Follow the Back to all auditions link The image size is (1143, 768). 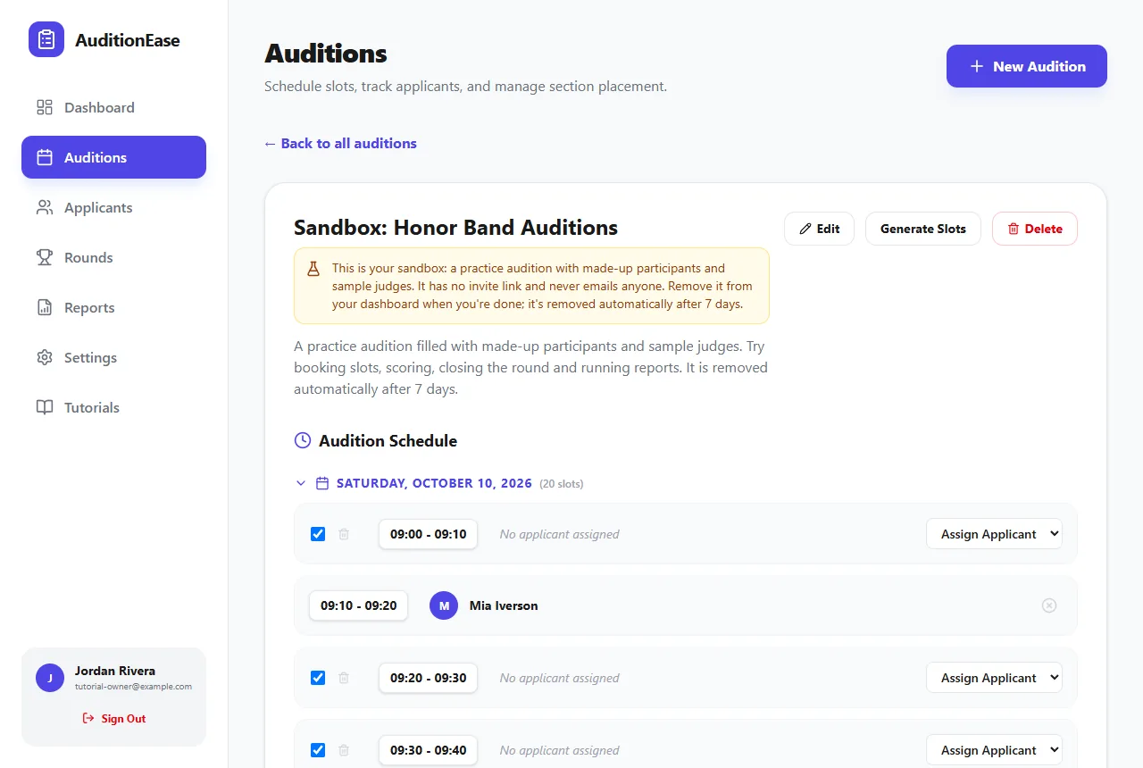click(x=340, y=143)
